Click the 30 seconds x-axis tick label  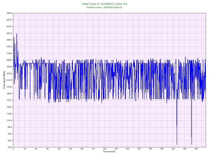pos(25,149)
